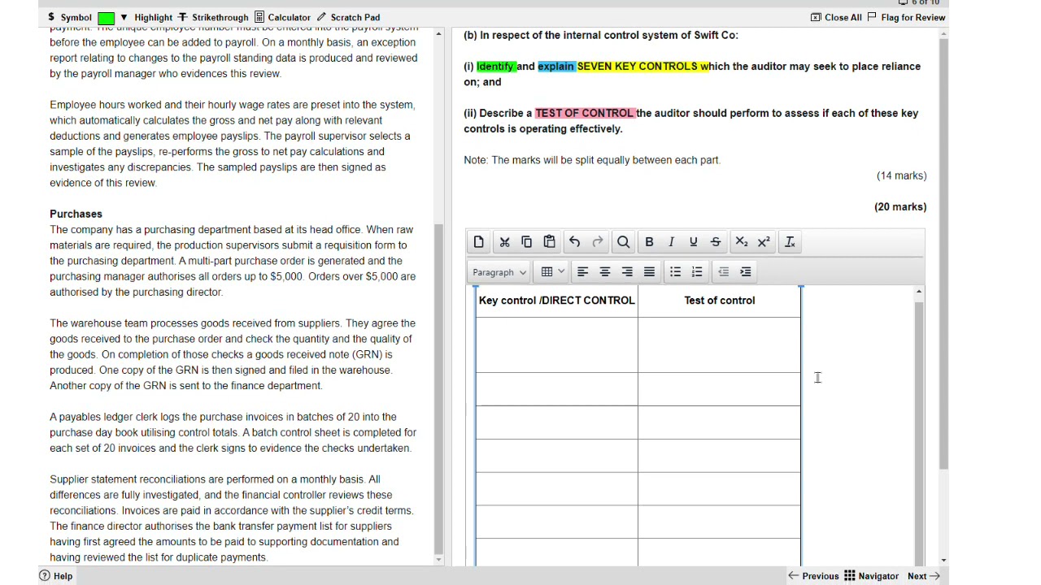Insert numbered list

pyautogui.click(x=697, y=272)
